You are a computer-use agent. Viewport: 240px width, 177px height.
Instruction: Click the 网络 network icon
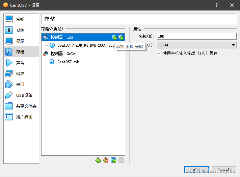pos(9,73)
